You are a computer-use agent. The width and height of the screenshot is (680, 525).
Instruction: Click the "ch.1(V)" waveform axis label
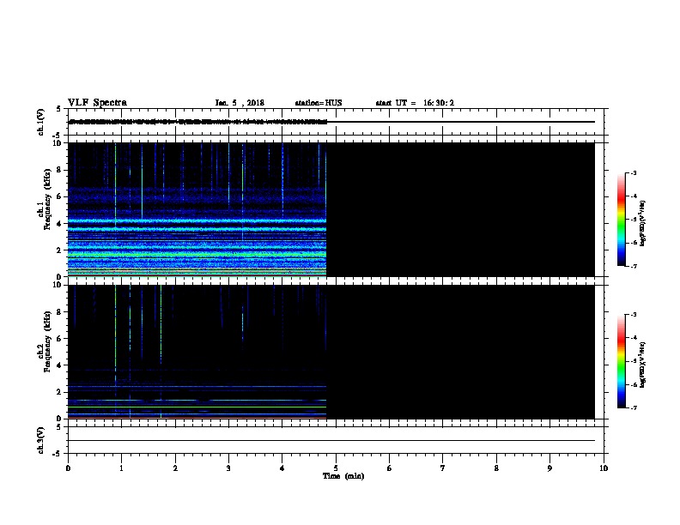[x=40, y=122]
